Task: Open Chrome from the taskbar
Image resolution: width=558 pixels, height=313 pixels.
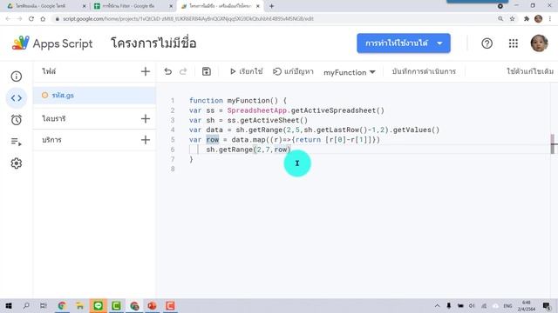Action: 62,305
